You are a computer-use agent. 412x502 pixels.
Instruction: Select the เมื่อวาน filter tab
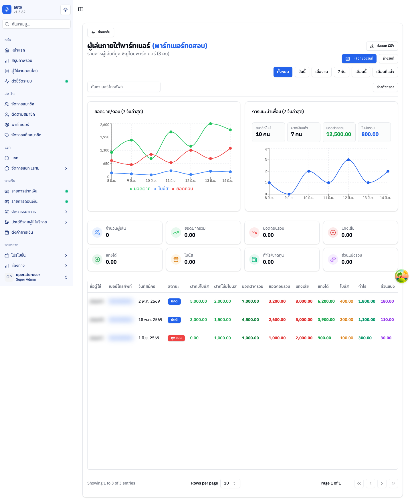coord(322,72)
